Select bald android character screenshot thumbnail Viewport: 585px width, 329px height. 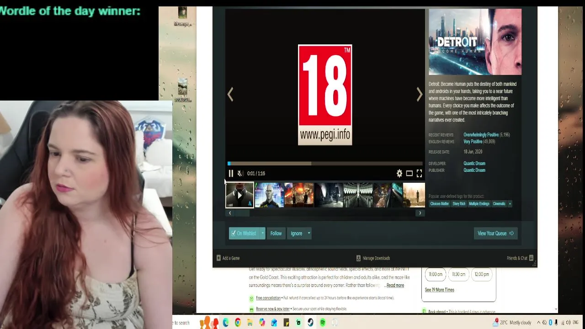pos(270,195)
